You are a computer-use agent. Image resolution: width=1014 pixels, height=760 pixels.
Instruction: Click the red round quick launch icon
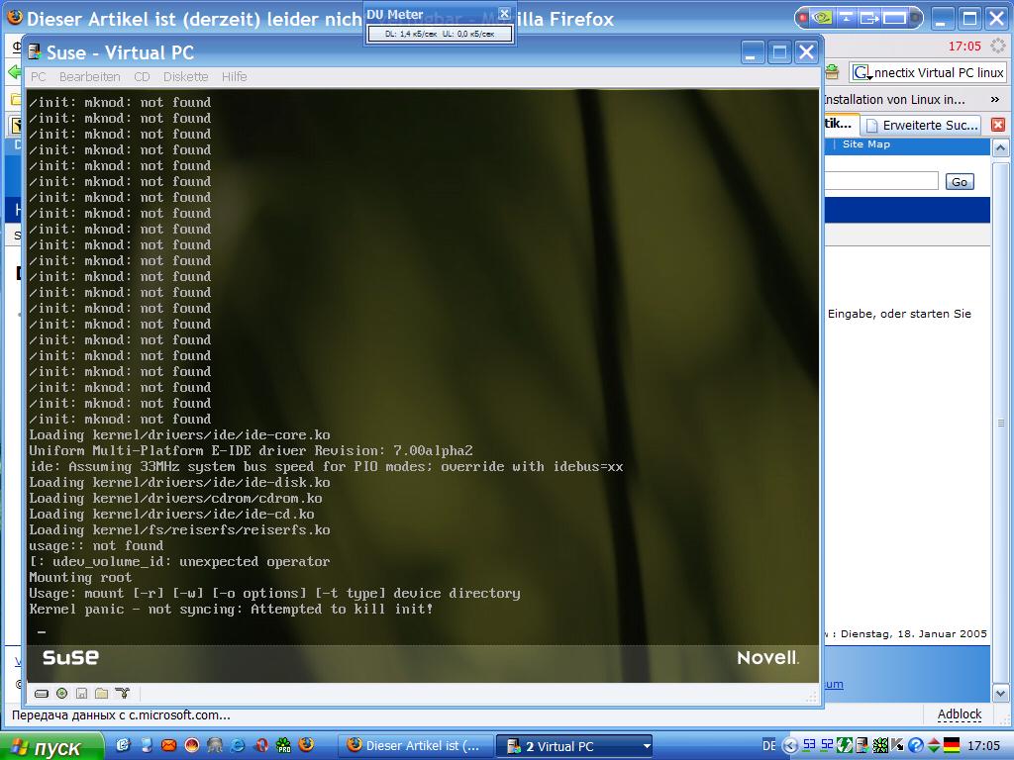coord(192,745)
